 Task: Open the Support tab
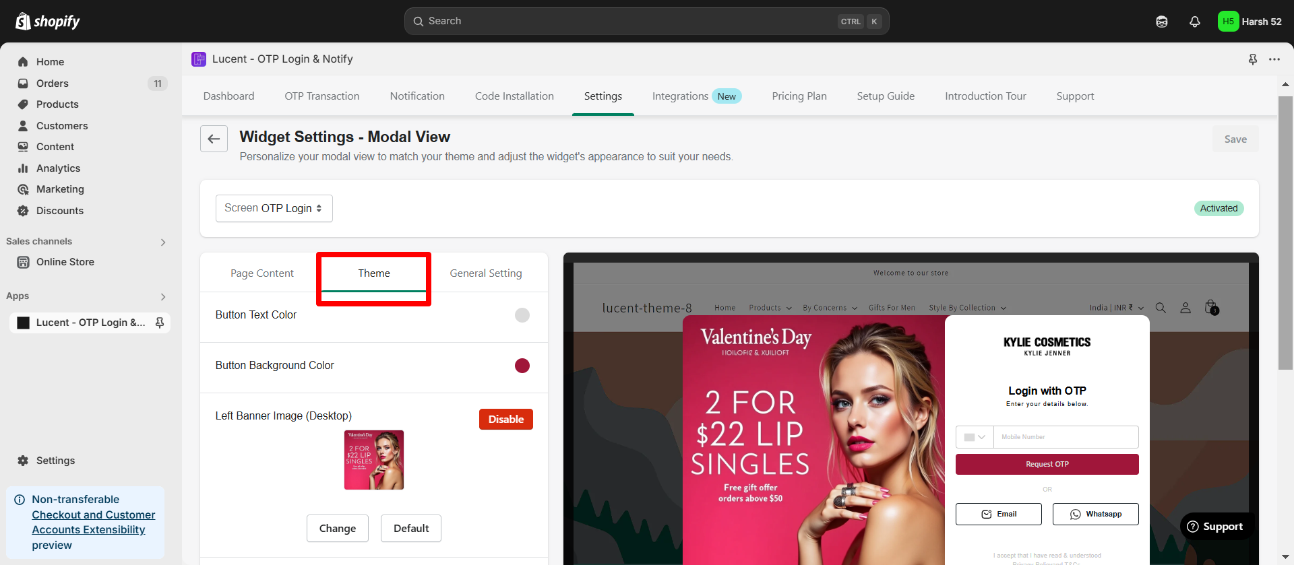point(1075,96)
